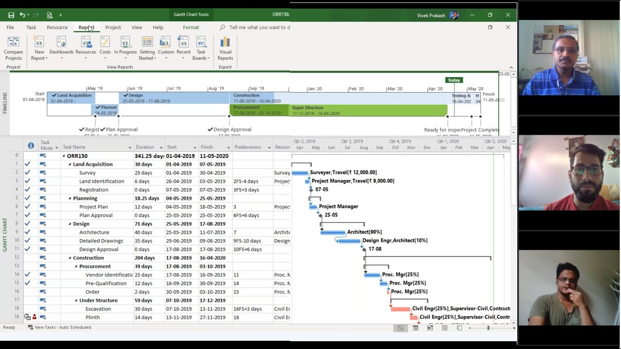Viewport: 621px width, 349px height.
Task: Click the Architecture task Gantt bar
Action: pyautogui.click(x=333, y=233)
